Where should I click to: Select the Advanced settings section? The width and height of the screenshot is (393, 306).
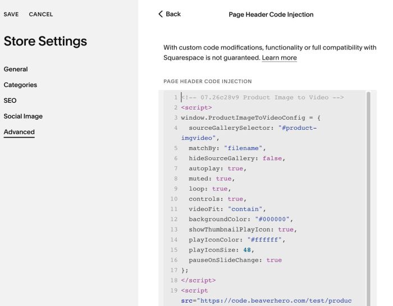(19, 132)
